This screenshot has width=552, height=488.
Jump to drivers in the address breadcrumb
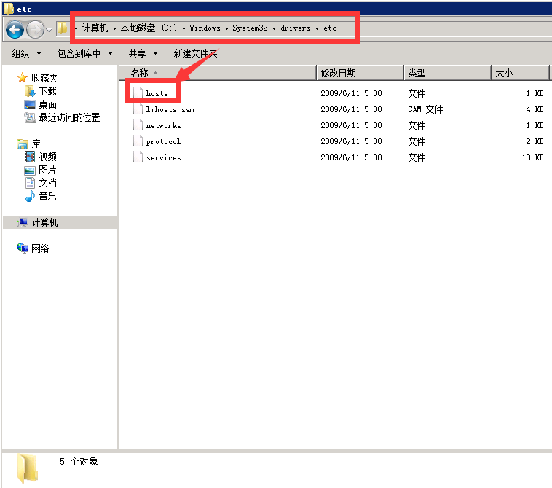(296, 28)
